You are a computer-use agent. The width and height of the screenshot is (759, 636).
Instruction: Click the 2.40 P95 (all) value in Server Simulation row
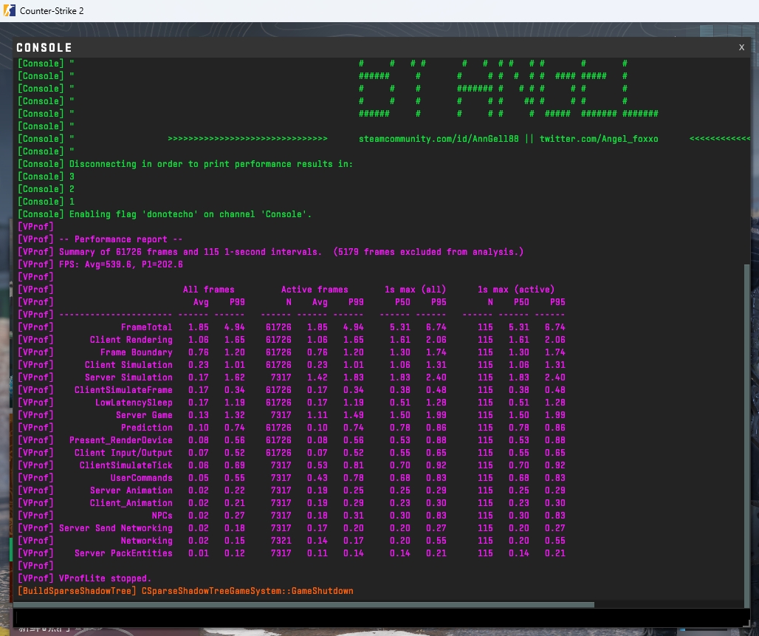pyautogui.click(x=436, y=377)
